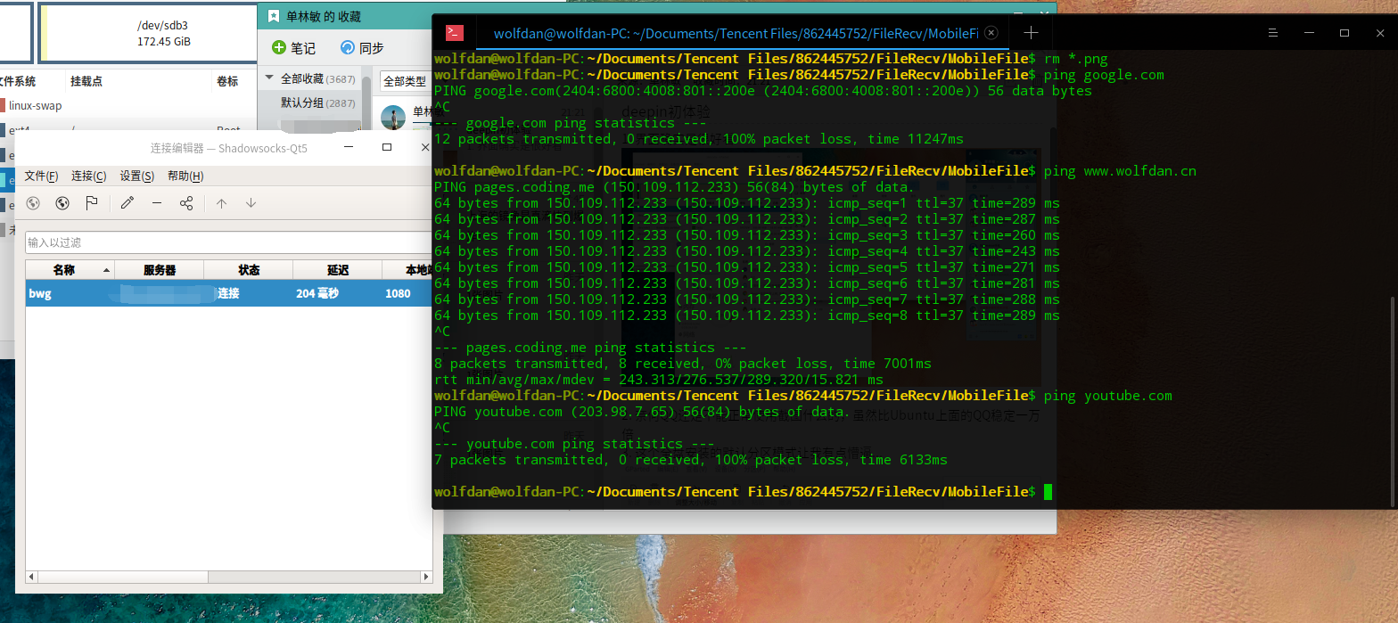
Task: Click the icmp_seq=8 ping reply line
Action: point(747,316)
